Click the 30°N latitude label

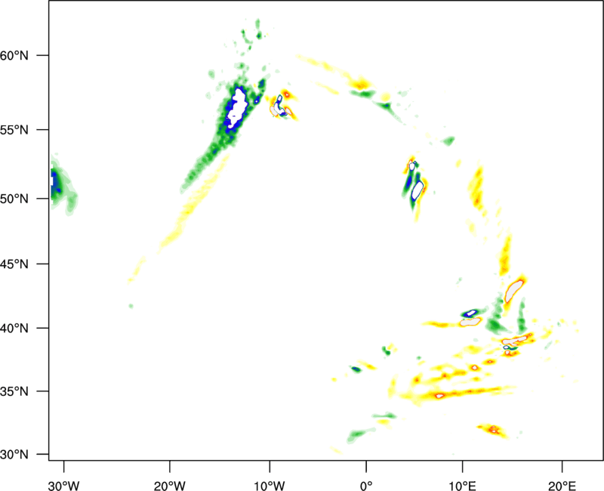pos(14,455)
